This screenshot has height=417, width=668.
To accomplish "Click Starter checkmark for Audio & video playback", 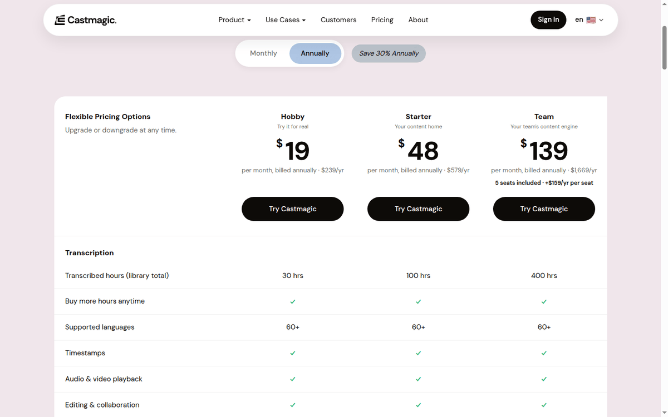I will click(419, 379).
